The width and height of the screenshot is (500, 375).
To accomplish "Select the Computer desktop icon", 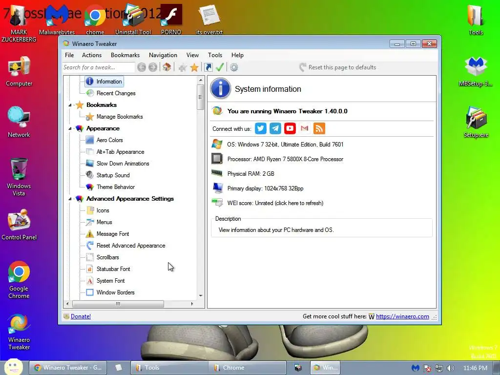I will coord(19,71).
